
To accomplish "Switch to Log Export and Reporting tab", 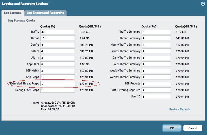I will pyautogui.click(x=45, y=13).
